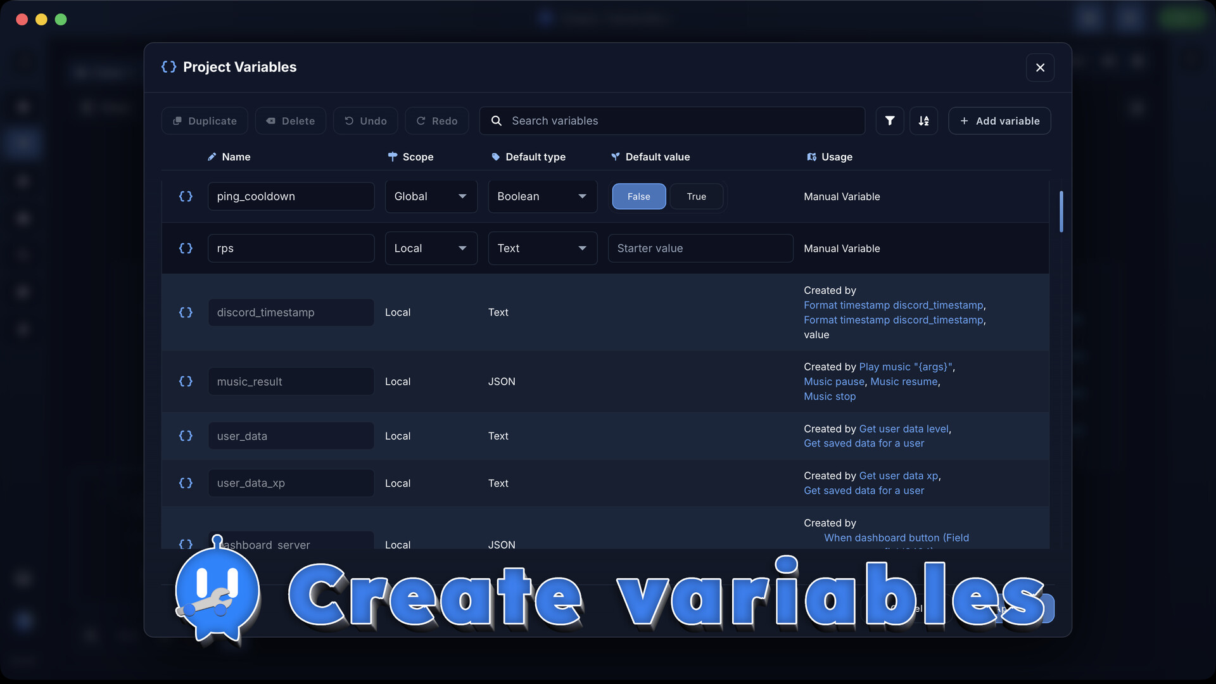The width and height of the screenshot is (1216, 684).
Task: Click the music_result name field
Action: 291,381
